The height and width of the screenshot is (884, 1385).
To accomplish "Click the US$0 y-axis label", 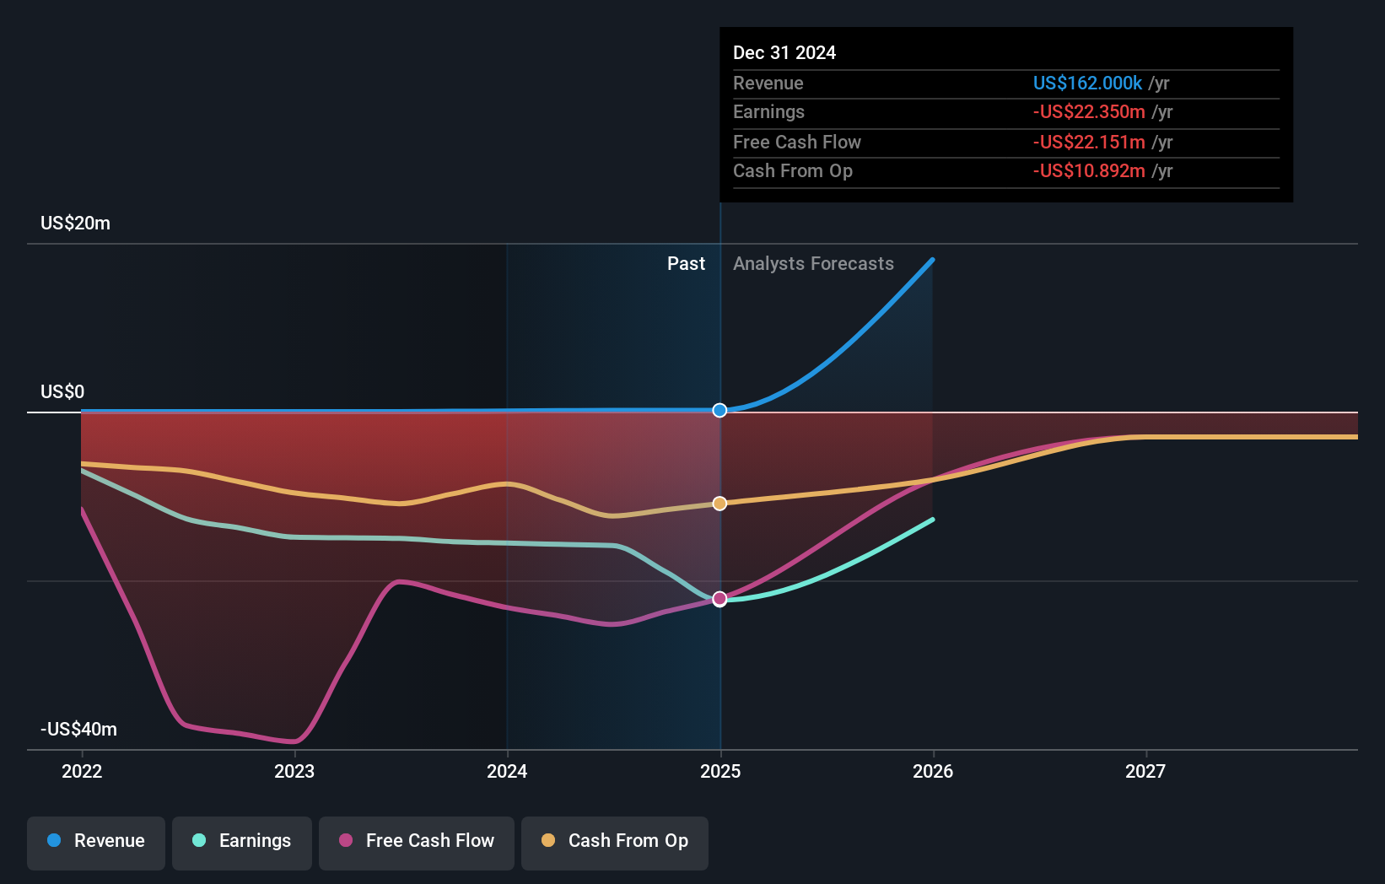I will coord(62,391).
